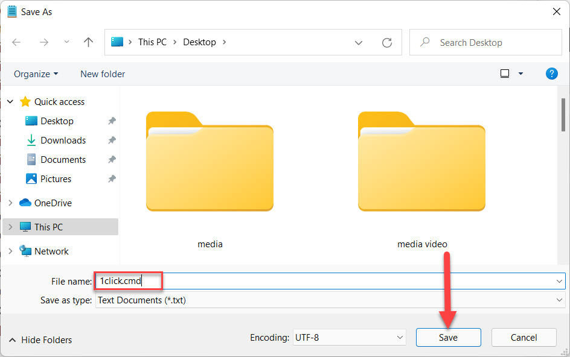Image resolution: width=570 pixels, height=357 pixels.
Task: Refresh the Desktop folder view
Action: [x=387, y=43]
